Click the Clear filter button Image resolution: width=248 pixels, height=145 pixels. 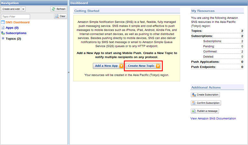(60, 16)
